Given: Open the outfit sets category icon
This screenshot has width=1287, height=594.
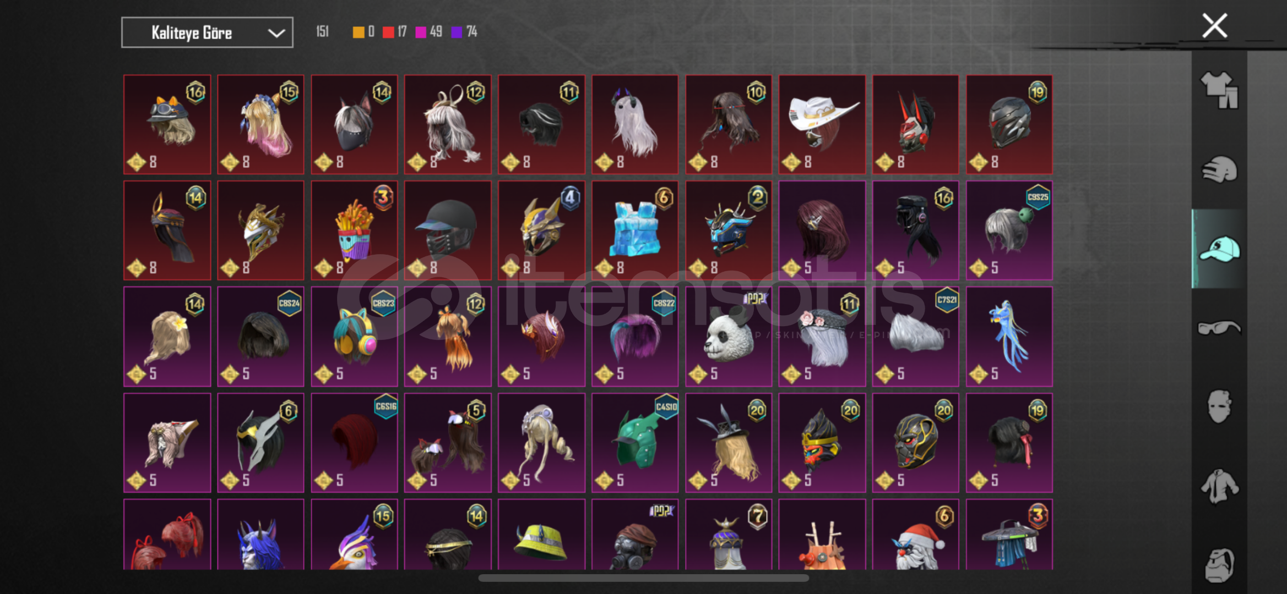Looking at the screenshot, I should point(1219,90).
